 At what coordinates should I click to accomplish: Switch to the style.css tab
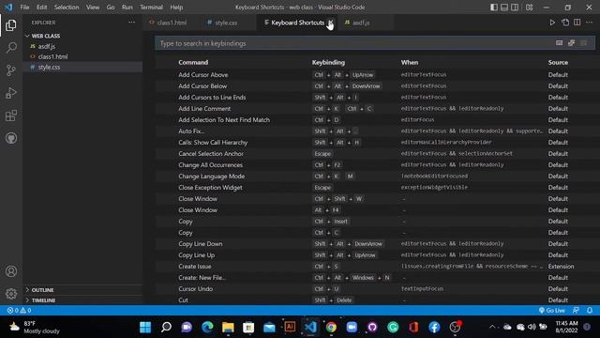click(226, 23)
